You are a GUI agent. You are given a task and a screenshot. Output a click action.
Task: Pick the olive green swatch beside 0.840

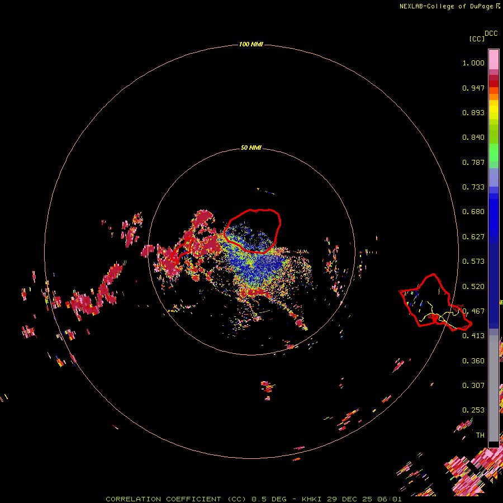click(x=493, y=134)
